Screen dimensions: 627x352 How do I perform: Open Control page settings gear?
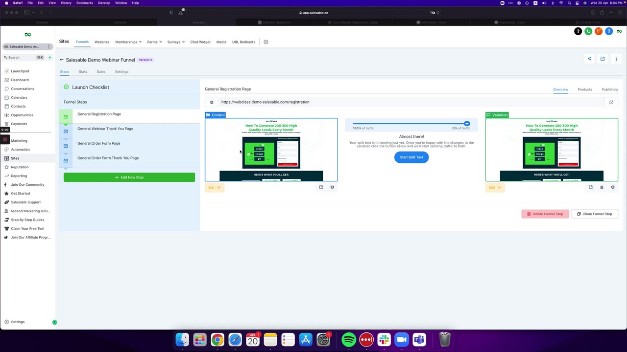coord(332,187)
